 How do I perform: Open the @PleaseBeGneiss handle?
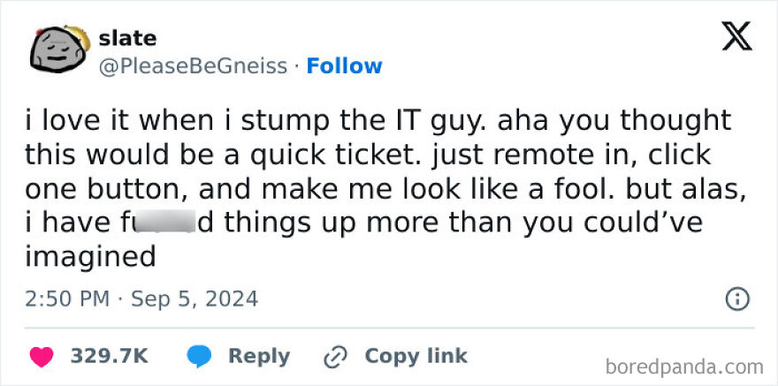point(194,66)
